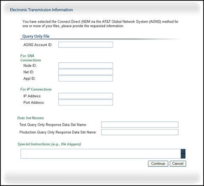Select the Net ID input field
The height and width of the screenshot is (186, 204).
tap(86, 72)
